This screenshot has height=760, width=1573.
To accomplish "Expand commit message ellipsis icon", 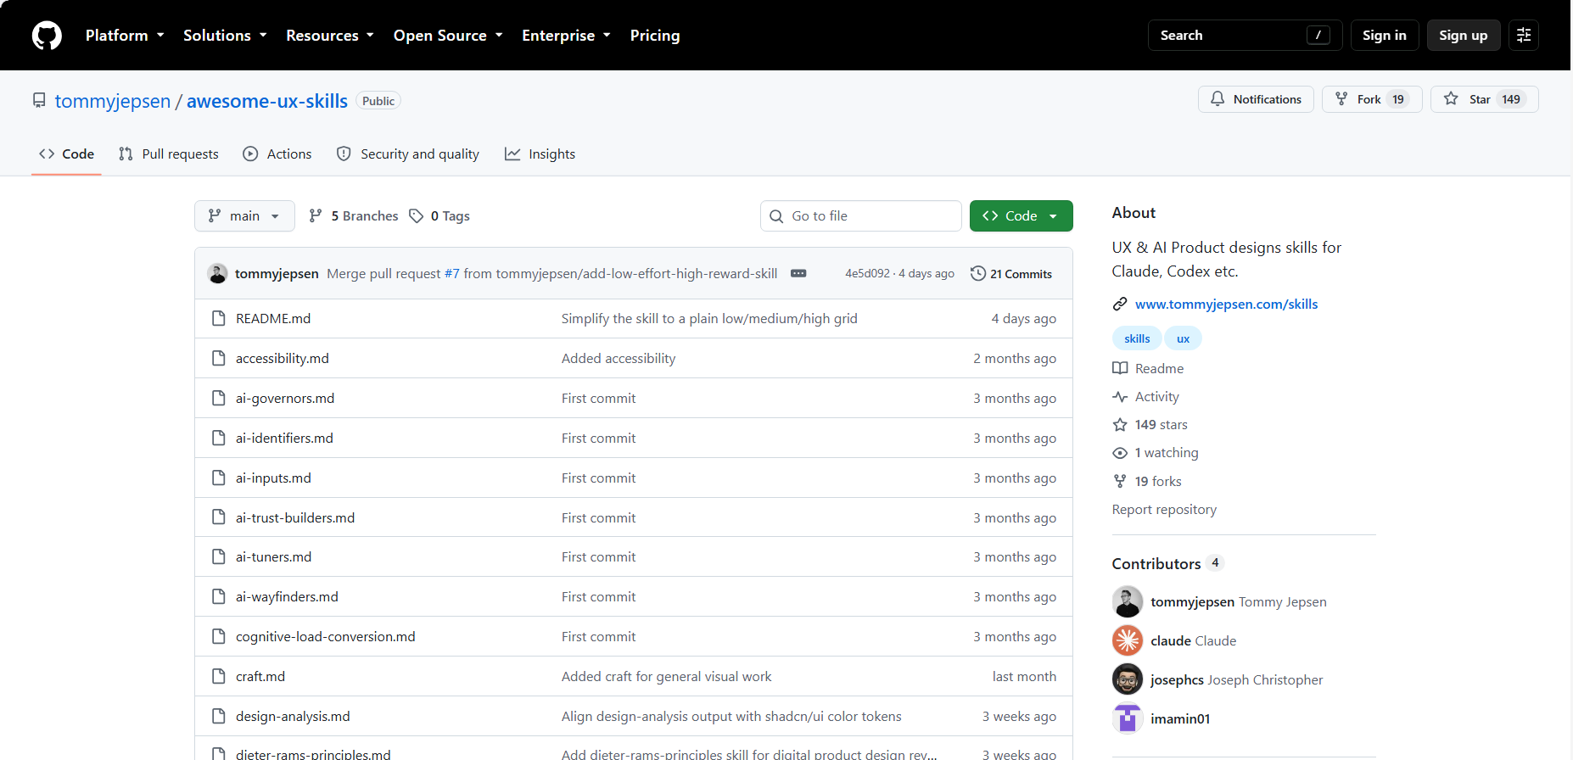I will tap(798, 273).
